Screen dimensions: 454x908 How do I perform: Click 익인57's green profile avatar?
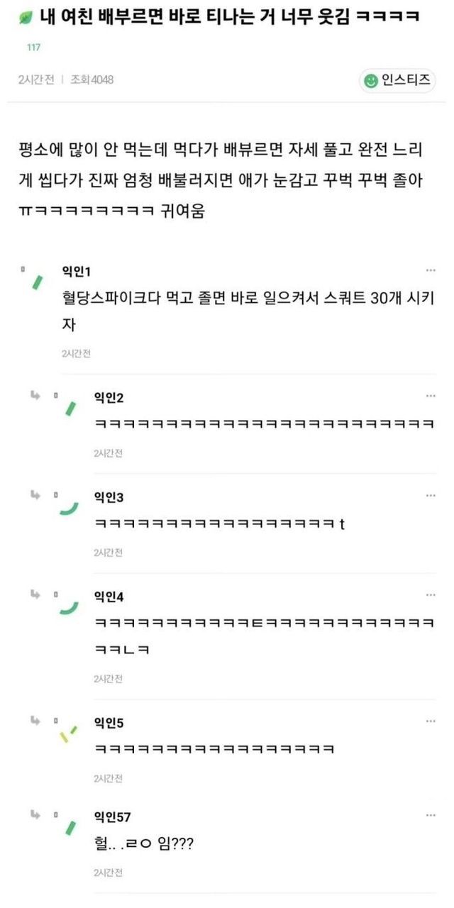tap(70, 828)
